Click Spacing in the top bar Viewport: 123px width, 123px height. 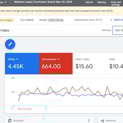(x=102, y=2)
